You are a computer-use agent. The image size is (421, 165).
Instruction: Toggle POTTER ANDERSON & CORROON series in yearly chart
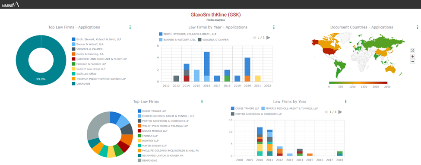tap(256, 114)
